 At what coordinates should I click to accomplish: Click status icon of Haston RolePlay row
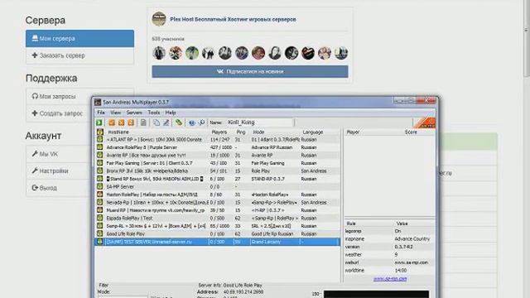(x=99, y=195)
